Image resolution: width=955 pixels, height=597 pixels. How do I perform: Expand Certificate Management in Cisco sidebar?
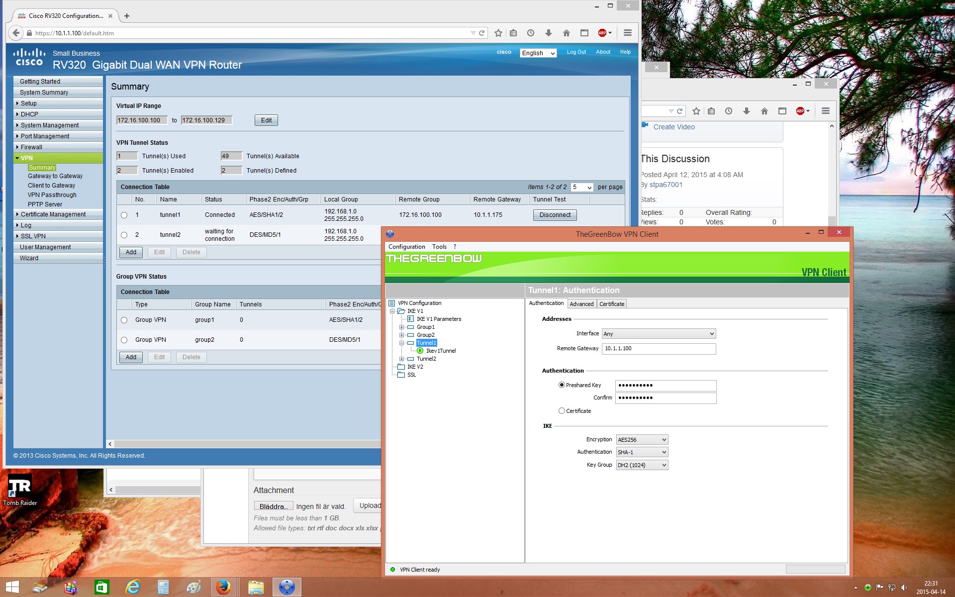(x=58, y=214)
